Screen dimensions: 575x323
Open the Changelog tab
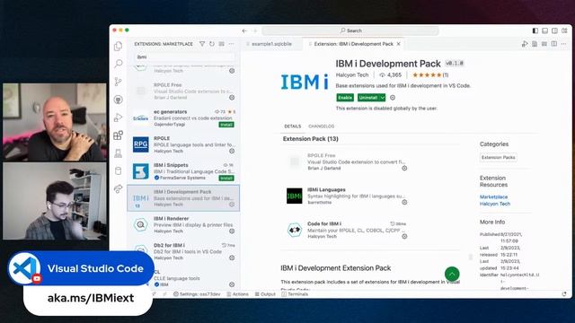(322, 127)
